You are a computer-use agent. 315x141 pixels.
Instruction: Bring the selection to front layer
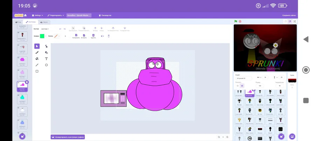click(113, 28)
